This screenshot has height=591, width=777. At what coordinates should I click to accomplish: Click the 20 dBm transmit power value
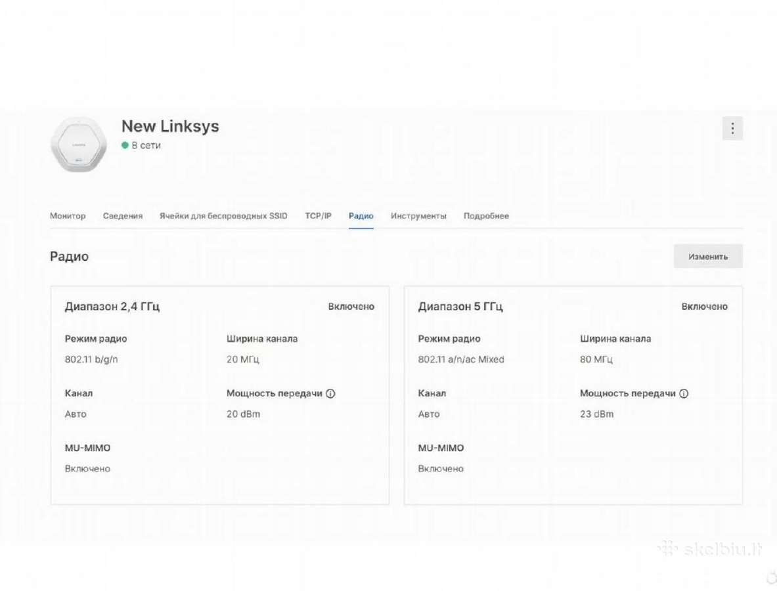(243, 414)
